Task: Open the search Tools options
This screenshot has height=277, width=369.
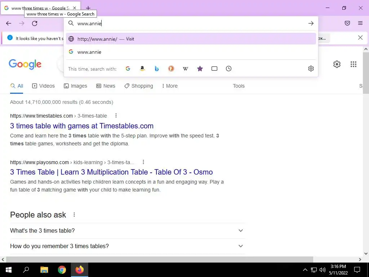Action: 239,86
